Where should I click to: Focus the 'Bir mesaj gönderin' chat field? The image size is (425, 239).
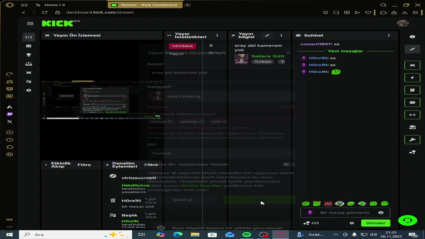click(345, 213)
